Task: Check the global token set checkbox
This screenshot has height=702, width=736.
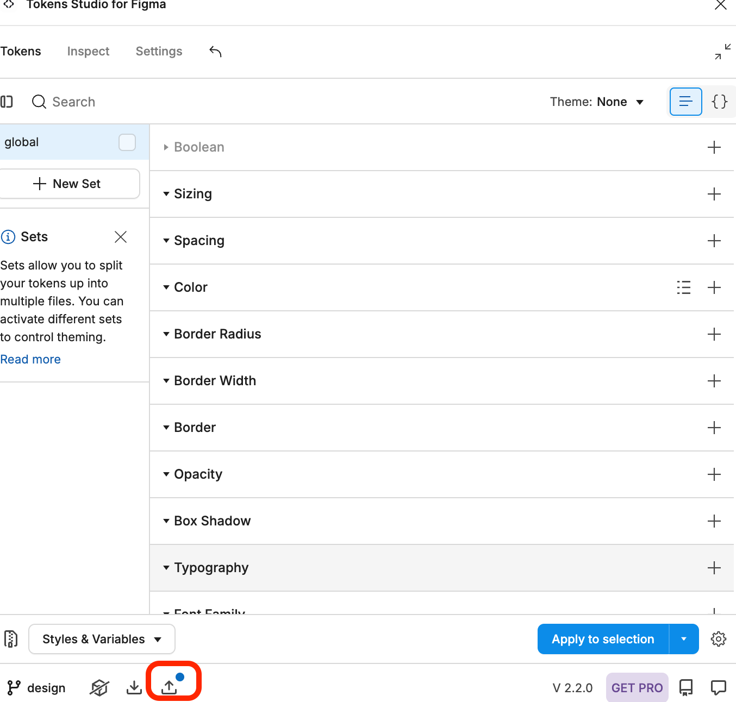Action: click(x=127, y=142)
